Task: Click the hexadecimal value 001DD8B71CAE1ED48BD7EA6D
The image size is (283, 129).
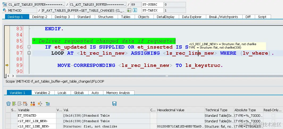Action: (x=180, y=126)
